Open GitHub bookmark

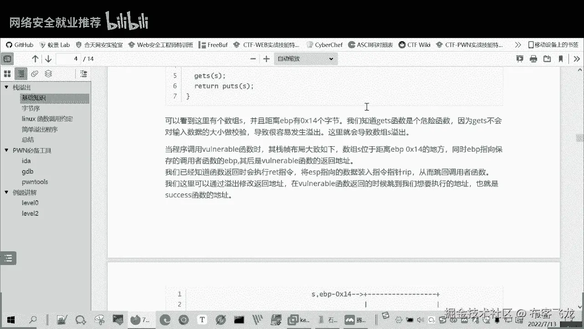(x=19, y=45)
